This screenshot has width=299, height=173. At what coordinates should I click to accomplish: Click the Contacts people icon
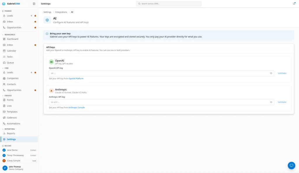[4, 84]
